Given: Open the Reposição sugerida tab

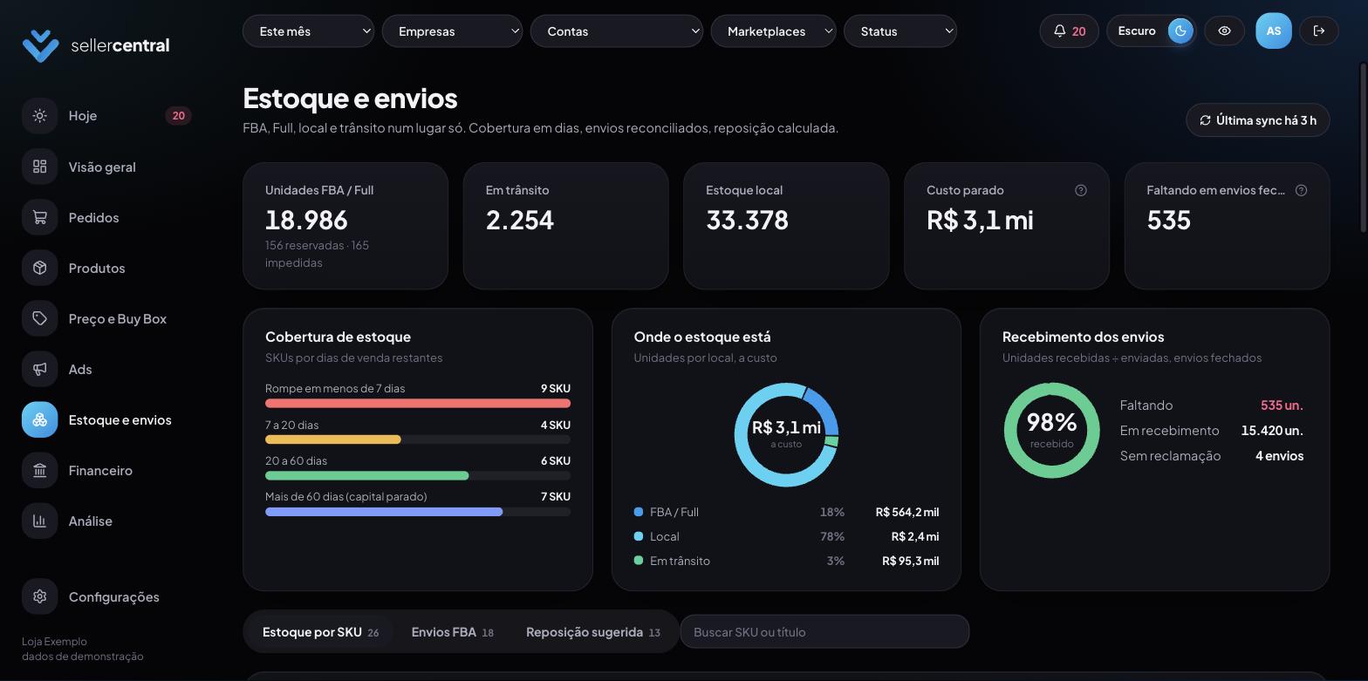Looking at the screenshot, I should 592,632.
